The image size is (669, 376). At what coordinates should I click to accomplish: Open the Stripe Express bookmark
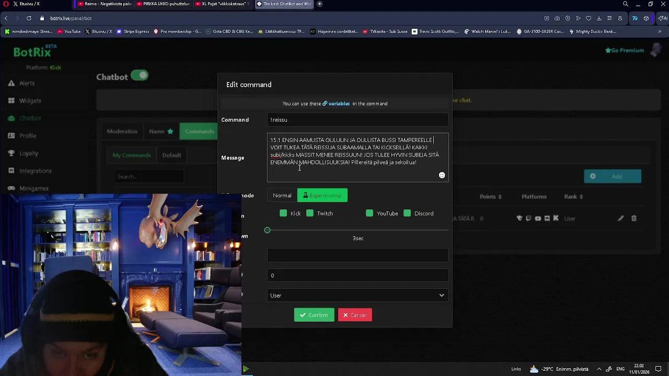point(133,31)
